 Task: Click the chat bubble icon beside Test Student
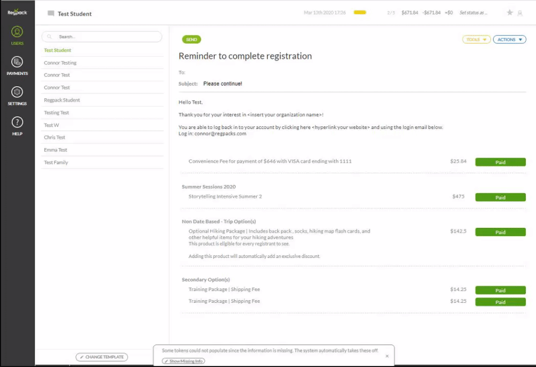point(51,13)
